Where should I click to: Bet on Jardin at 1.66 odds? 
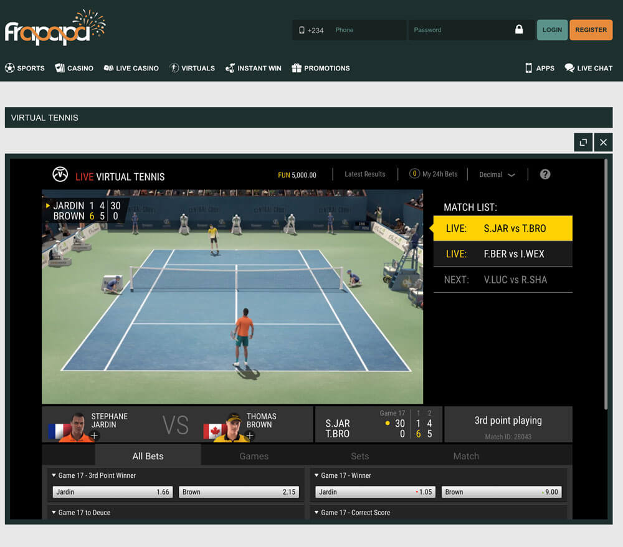111,492
